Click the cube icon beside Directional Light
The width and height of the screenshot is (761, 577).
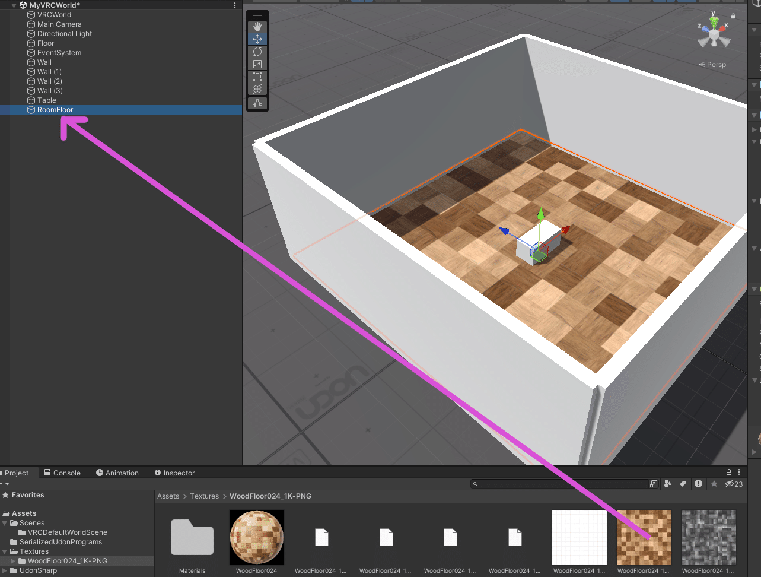(31, 34)
